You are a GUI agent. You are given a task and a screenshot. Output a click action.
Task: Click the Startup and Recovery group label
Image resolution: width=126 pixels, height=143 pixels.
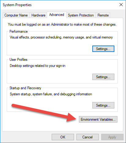click(x=25, y=88)
